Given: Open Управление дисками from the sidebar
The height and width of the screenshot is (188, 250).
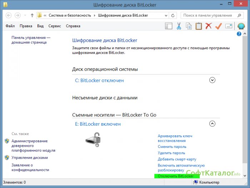Looking at the screenshot, I should 29,158.
